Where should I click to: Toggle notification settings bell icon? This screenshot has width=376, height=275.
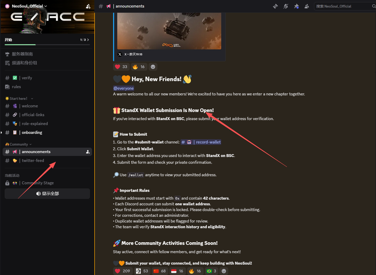pos(286,6)
